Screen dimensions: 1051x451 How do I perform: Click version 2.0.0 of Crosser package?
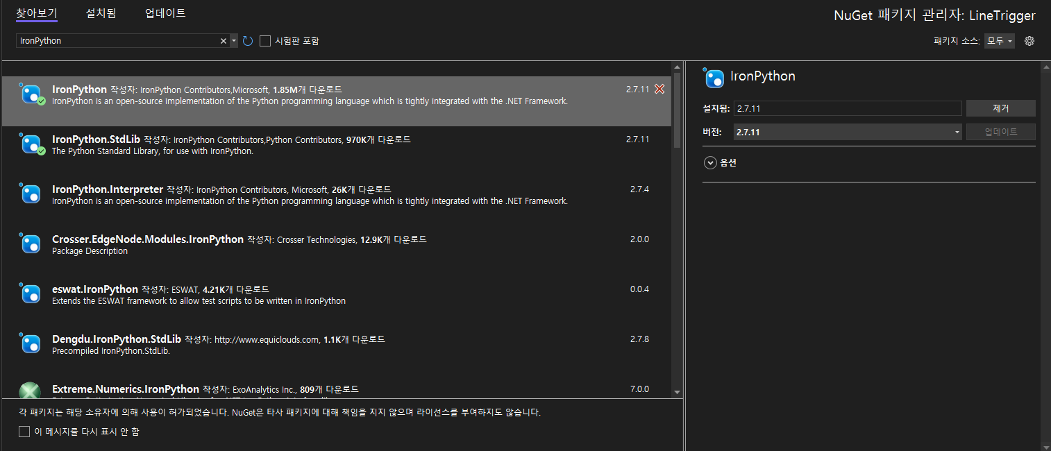(x=639, y=239)
